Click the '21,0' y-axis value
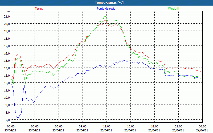Viewport: 213px width, 133px height. (7, 16)
